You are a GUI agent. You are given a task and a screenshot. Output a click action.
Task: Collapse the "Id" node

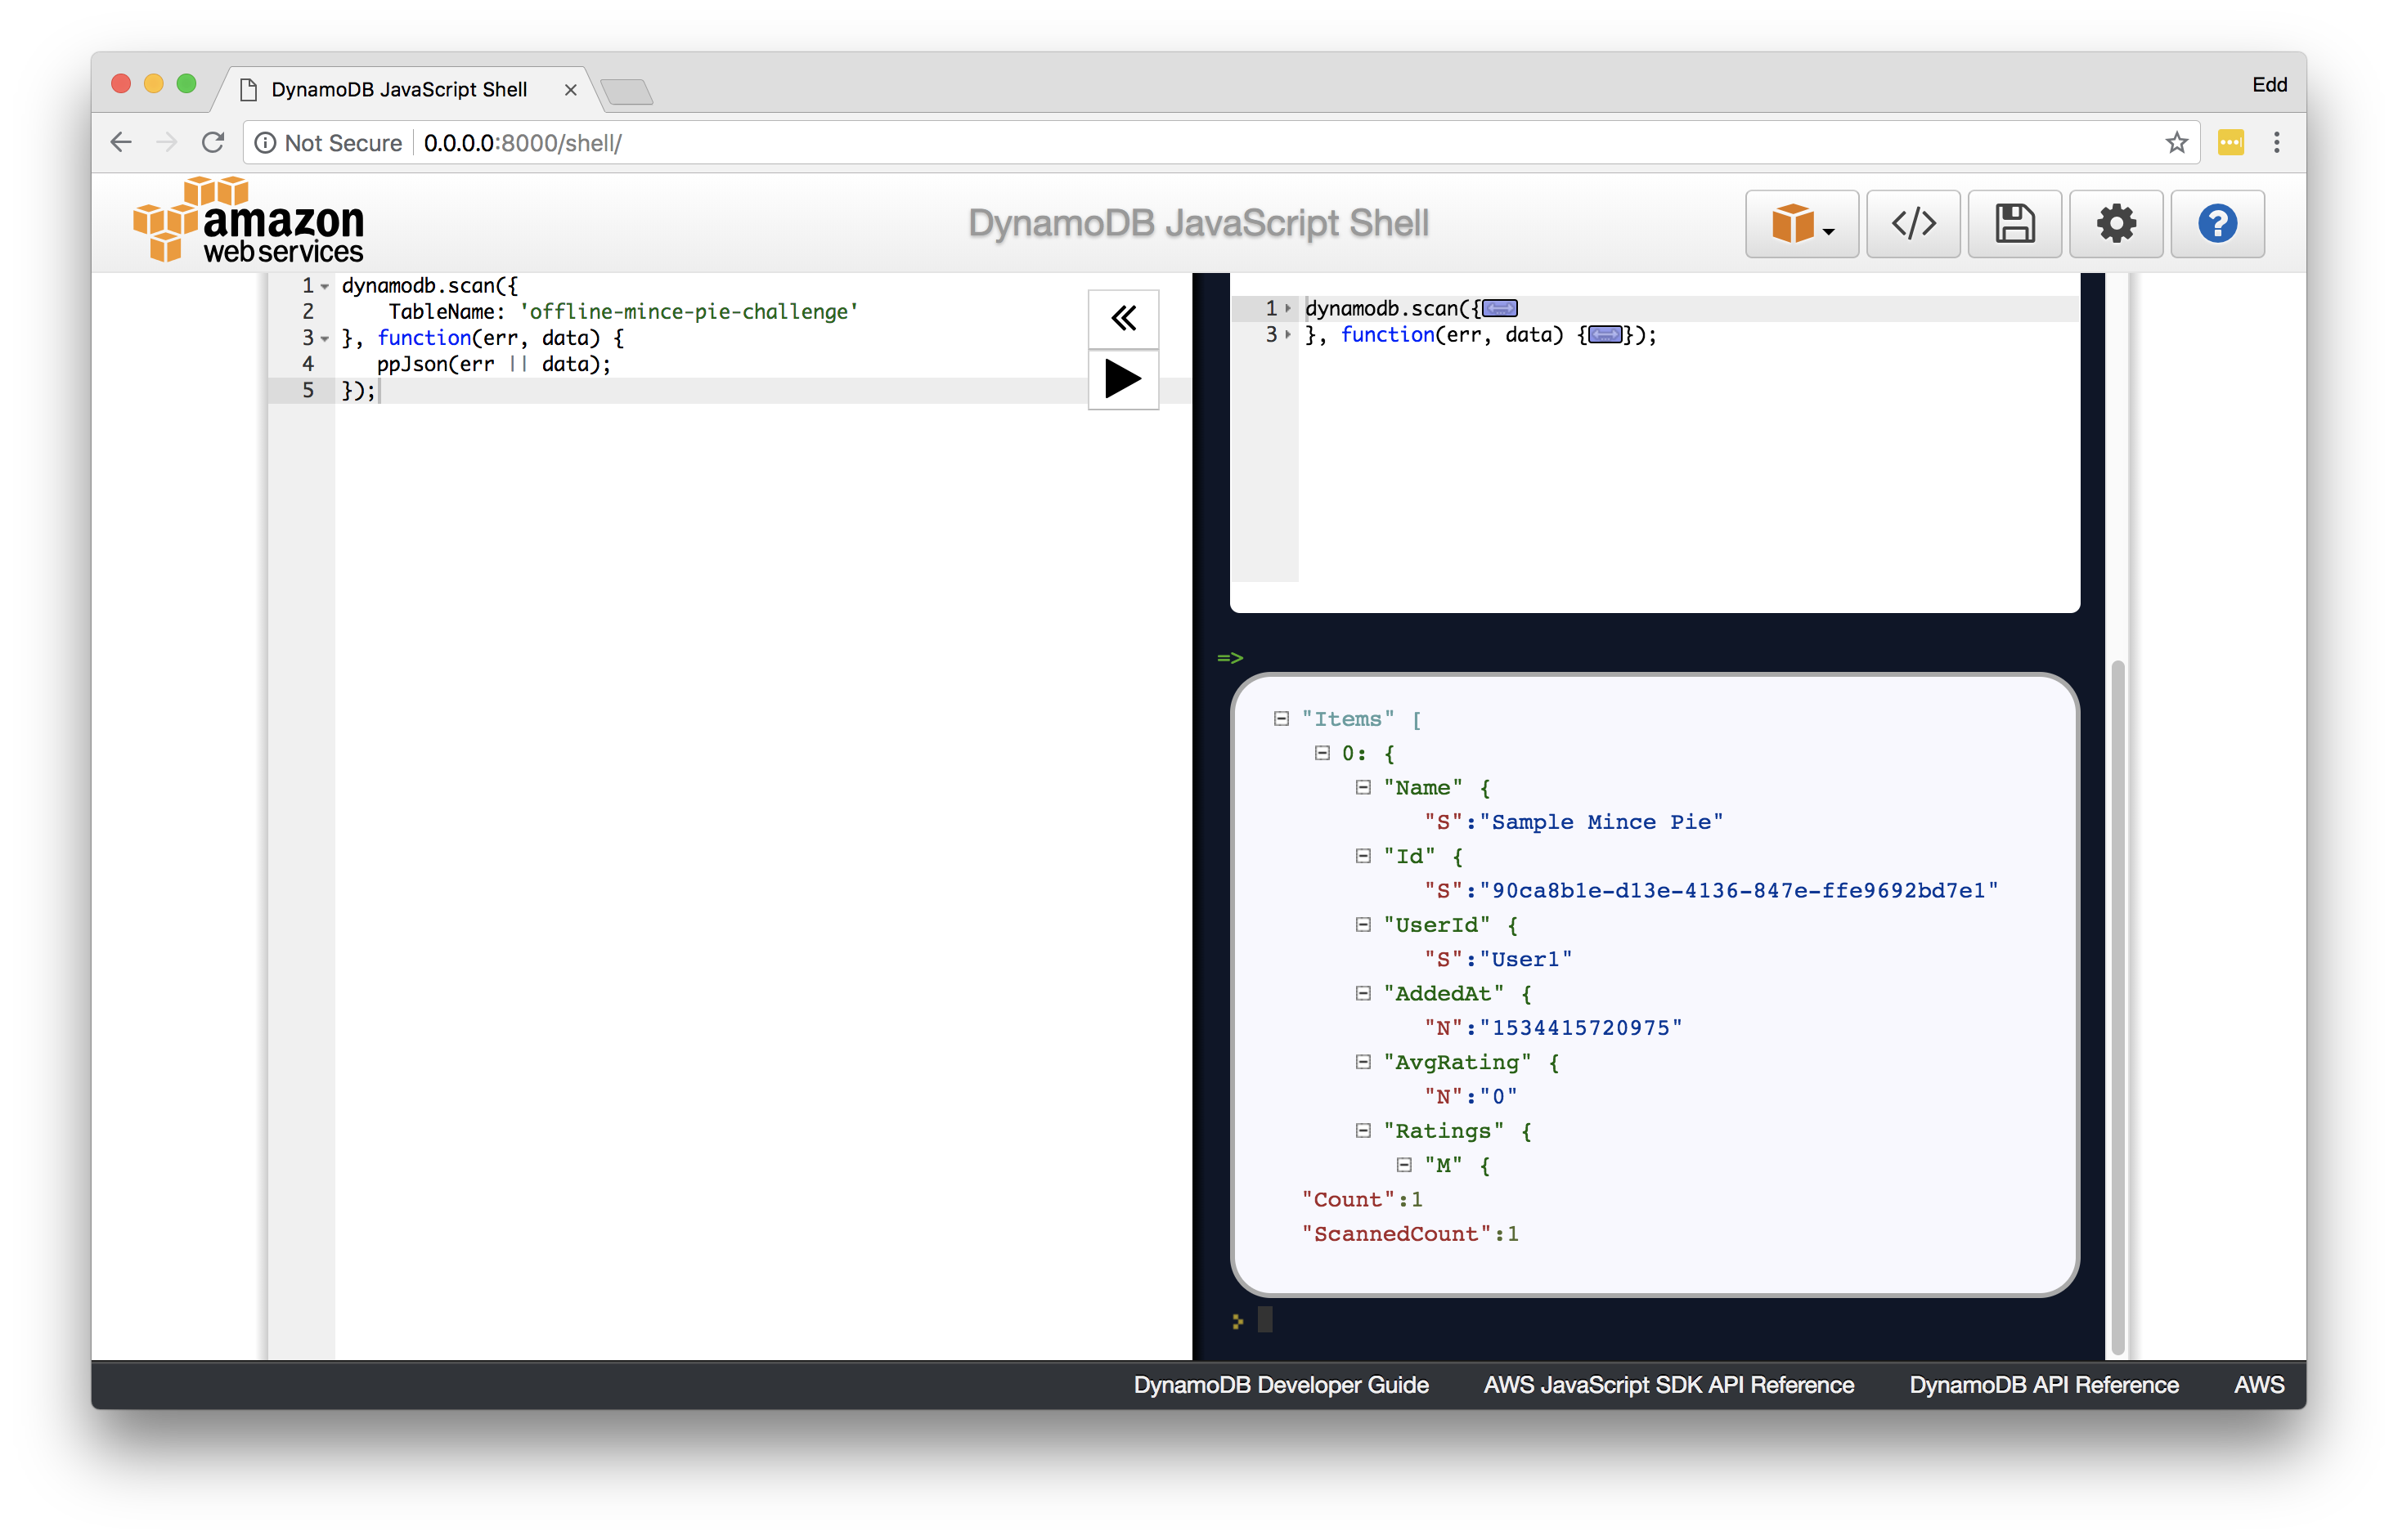point(1363,855)
